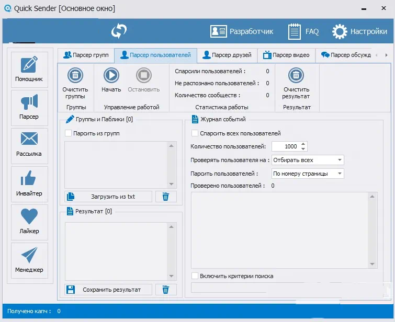Click Проверено пользователей label
This screenshot has width=395, height=322.
tap(228, 186)
